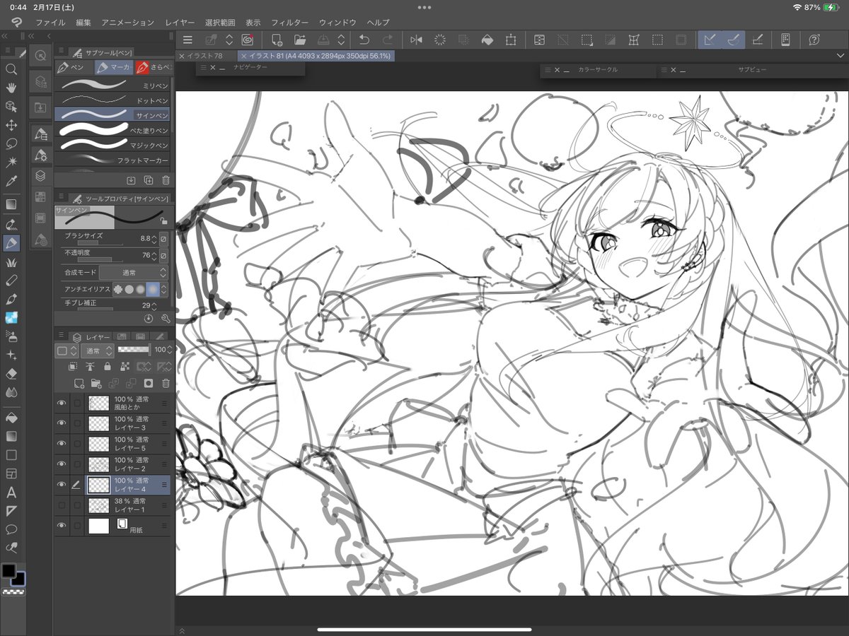Hide the レイヤー 3 layer eye
The height and width of the screenshot is (636, 849).
62,423
